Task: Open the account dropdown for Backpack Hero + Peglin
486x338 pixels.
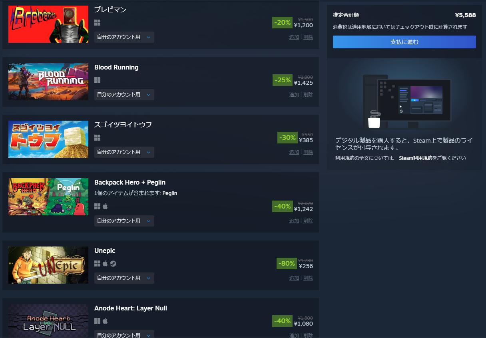Action: (124, 221)
